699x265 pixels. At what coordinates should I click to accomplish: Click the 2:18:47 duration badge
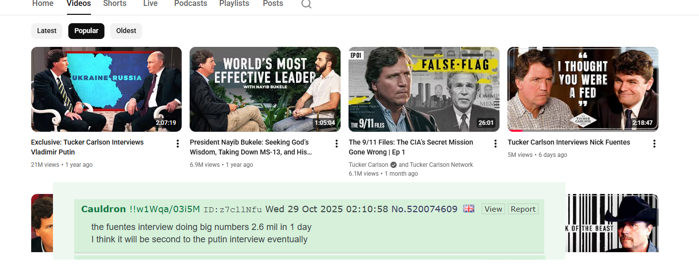click(643, 123)
